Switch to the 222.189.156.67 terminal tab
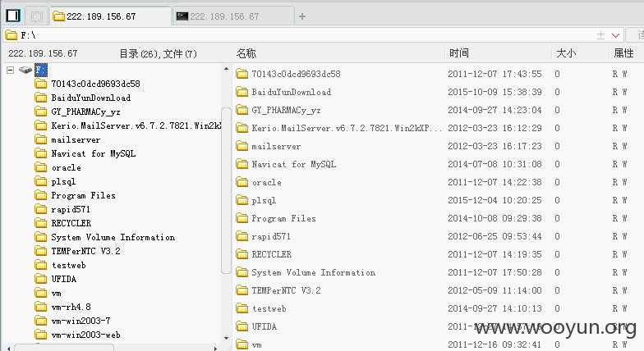 point(233,16)
